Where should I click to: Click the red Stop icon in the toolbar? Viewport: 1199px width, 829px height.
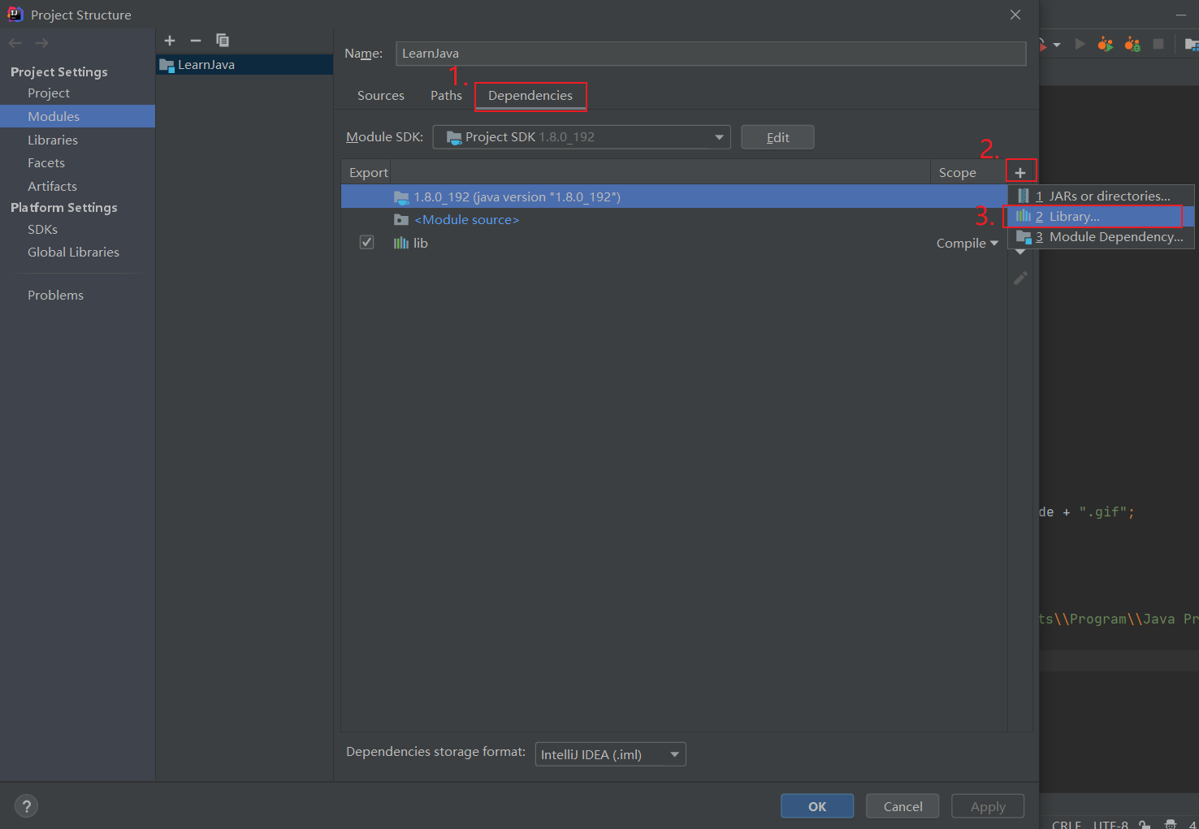(1159, 43)
